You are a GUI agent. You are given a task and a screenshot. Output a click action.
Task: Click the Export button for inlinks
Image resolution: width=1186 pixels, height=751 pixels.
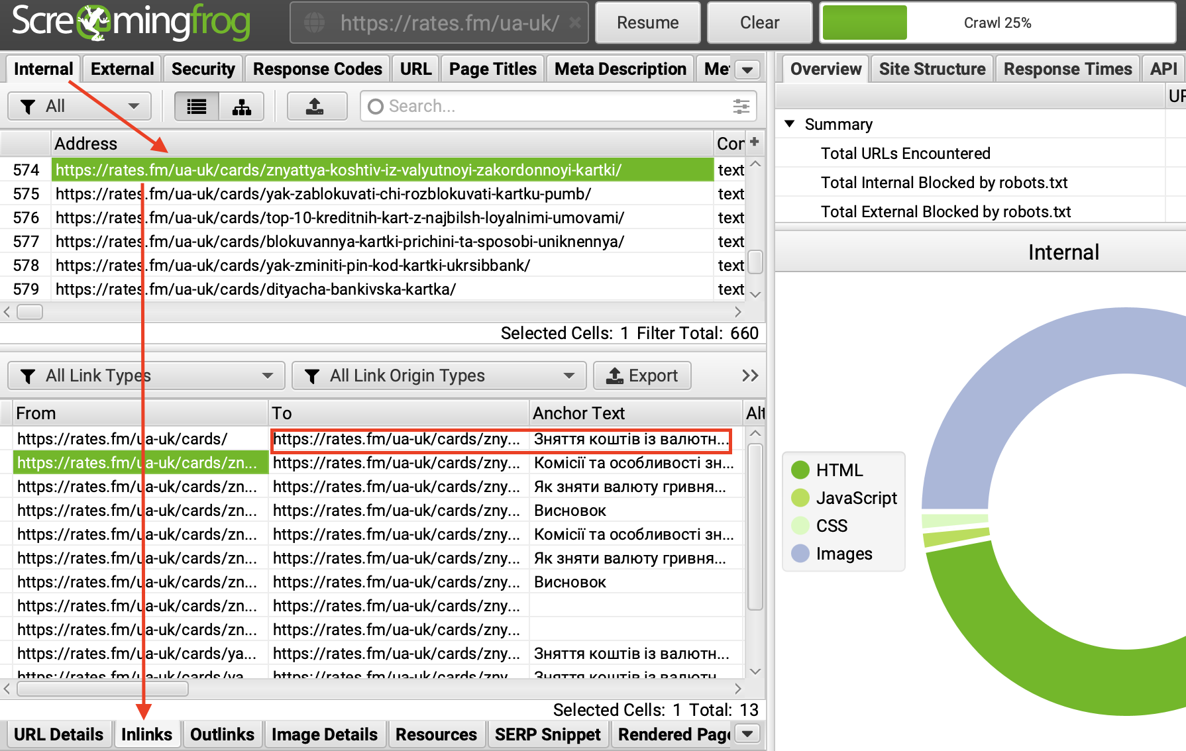642,376
